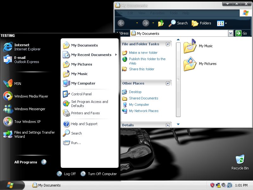Click the Back arrow in Explorer toolbar
The image size is (253, 190).
pos(121,23)
